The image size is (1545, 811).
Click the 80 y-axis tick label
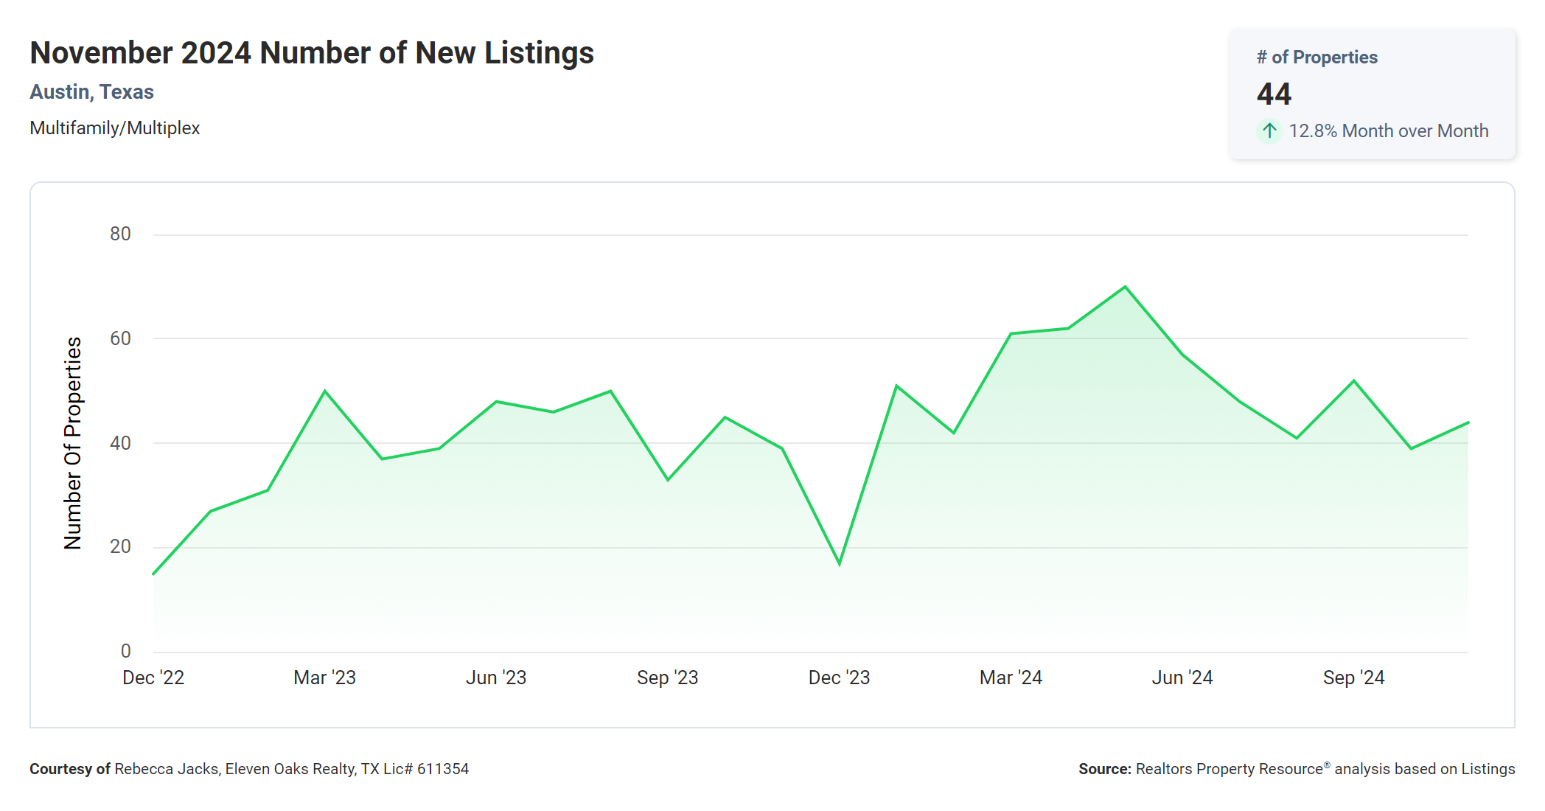(120, 234)
